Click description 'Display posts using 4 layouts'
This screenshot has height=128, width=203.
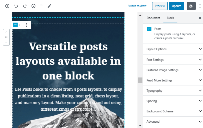(x=175, y=36)
